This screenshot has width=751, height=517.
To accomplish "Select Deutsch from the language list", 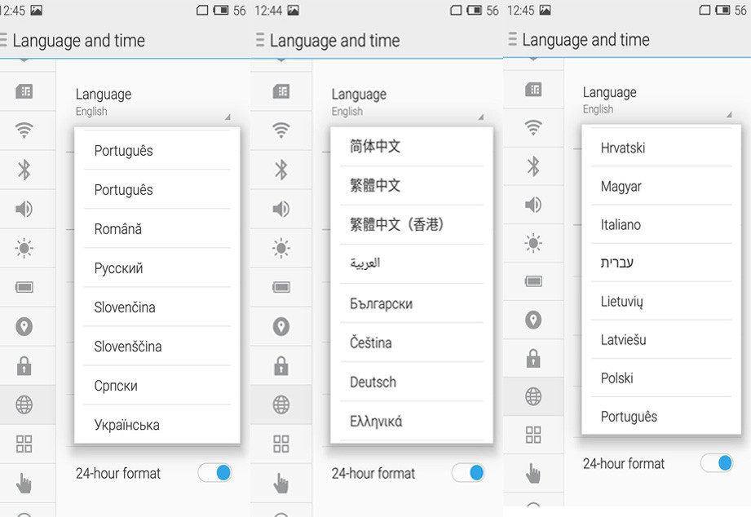I will [373, 382].
